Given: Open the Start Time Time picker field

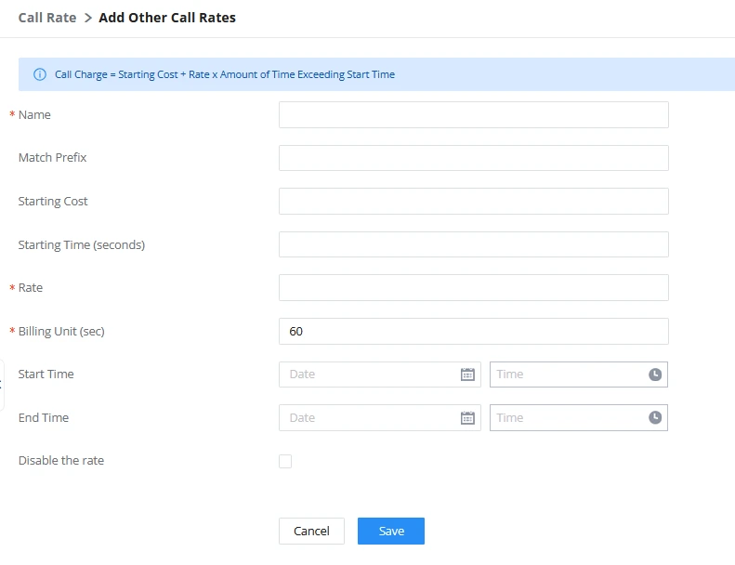Looking at the screenshot, I should coord(579,374).
